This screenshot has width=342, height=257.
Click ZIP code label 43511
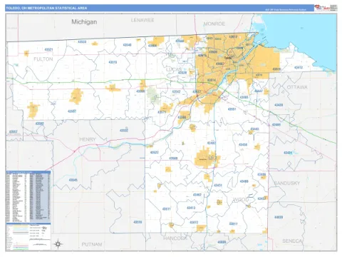point(166,209)
